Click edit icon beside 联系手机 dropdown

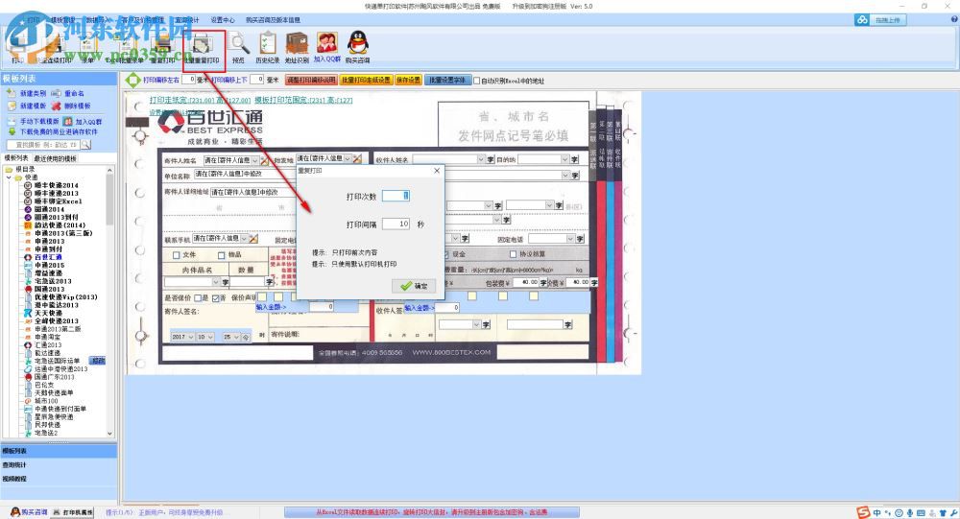tap(253, 238)
